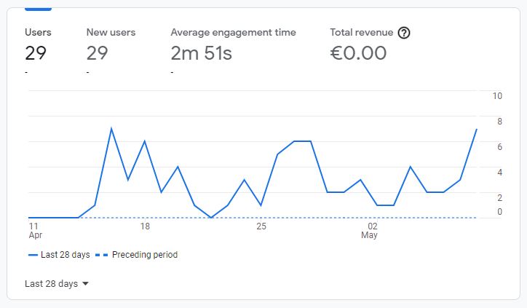Screen dimensions: 527x308
Task: Click the Last 28 days date range text
Action: [51, 284]
